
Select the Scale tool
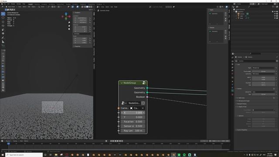click(x=3, y=30)
